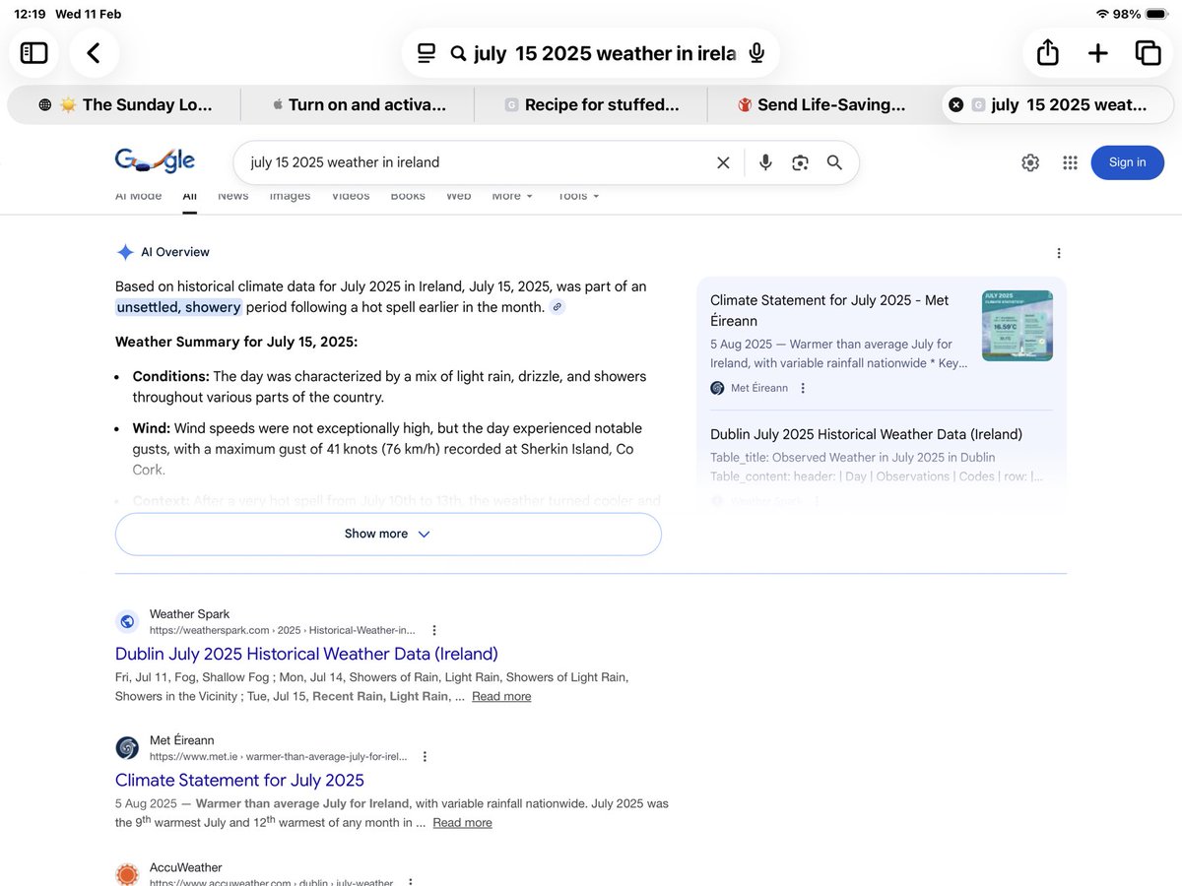Switch to Turn on and activa... tab
1182x886 pixels.
tap(358, 104)
